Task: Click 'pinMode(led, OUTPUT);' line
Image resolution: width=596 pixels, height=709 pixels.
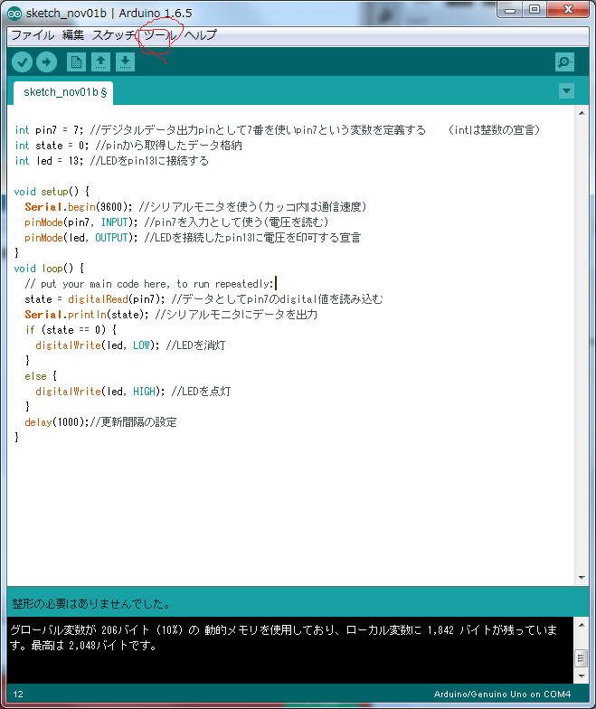Action: pyautogui.click(x=193, y=238)
